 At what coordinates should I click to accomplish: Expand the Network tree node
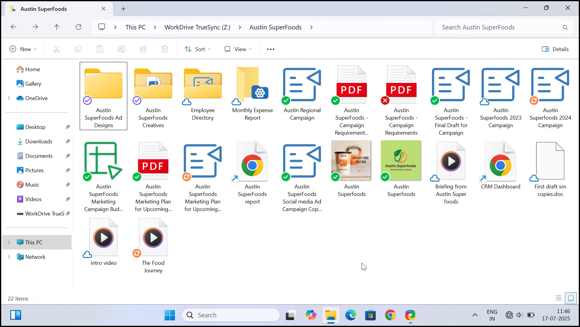[x=9, y=257]
